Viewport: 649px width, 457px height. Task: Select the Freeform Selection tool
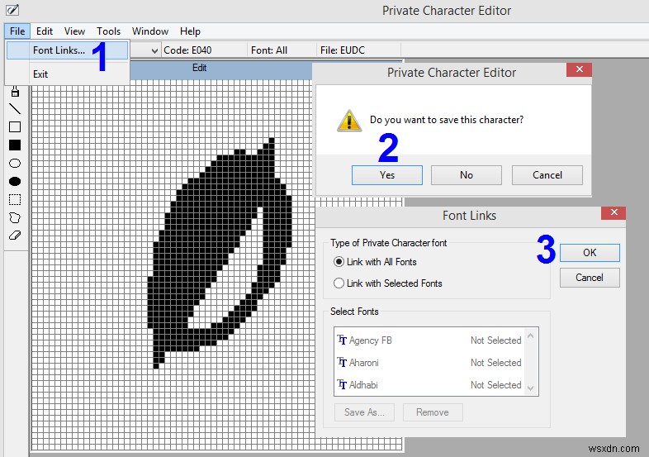[15, 217]
